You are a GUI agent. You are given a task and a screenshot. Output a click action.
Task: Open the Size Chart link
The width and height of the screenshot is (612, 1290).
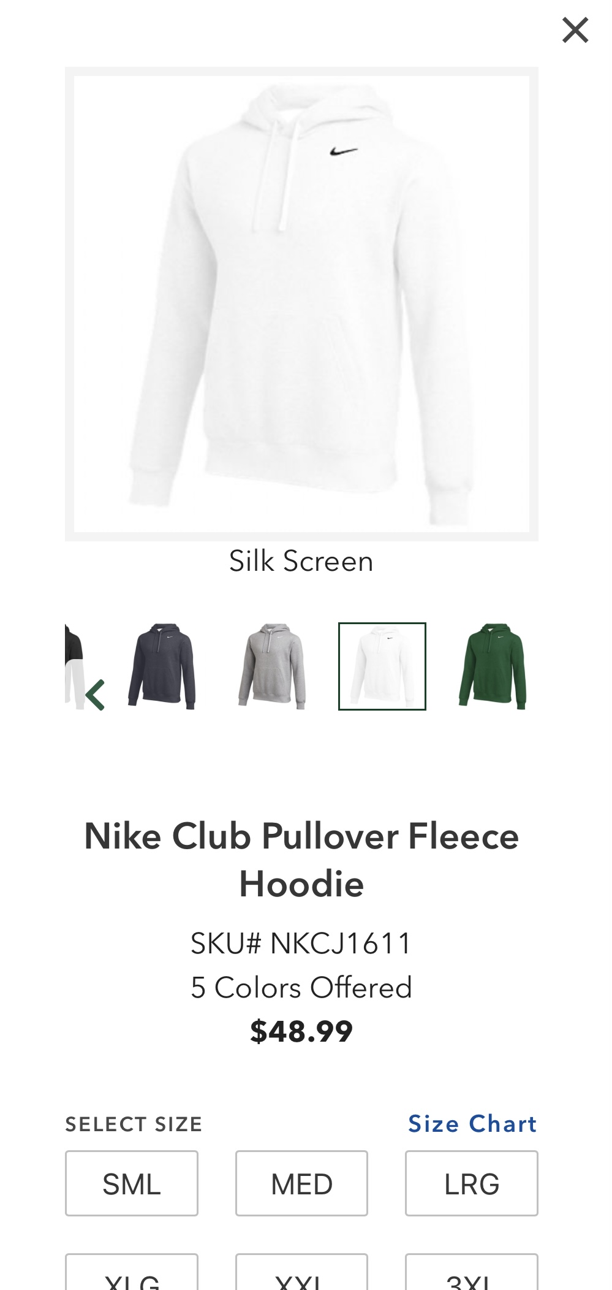coord(472,1124)
